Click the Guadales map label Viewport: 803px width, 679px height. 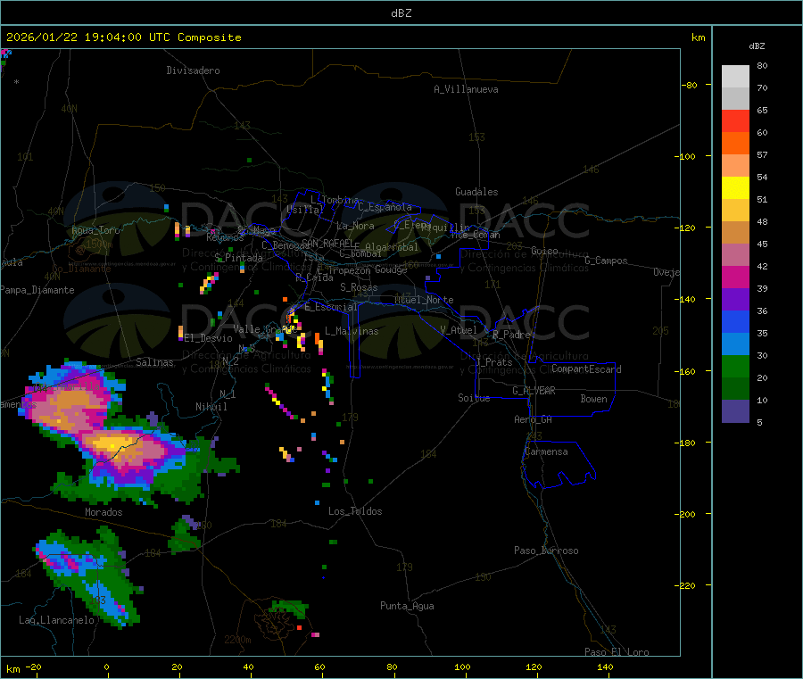476,192
